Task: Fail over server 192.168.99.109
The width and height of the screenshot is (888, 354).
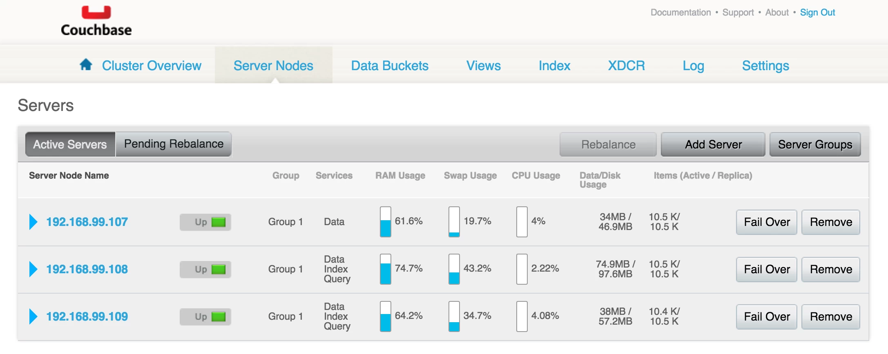Action: pos(767,317)
